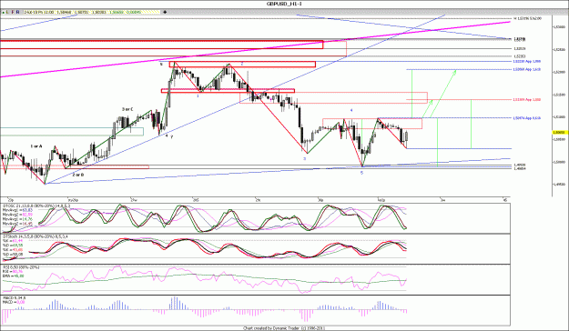Click the blue wave 3 label at the swing low

click(x=305, y=159)
